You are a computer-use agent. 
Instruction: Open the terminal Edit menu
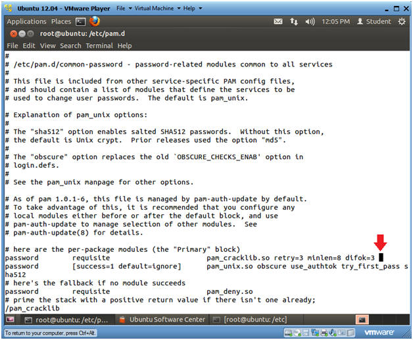click(x=29, y=45)
